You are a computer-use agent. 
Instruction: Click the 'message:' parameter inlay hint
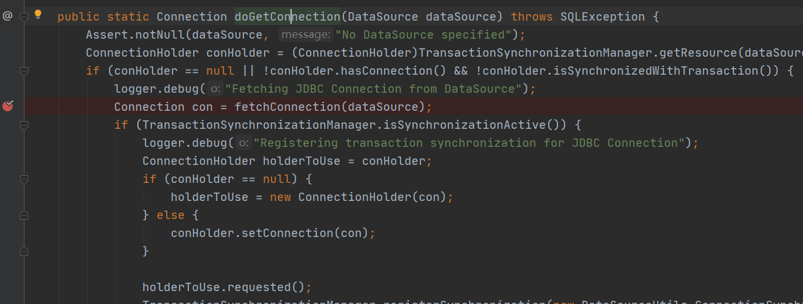coord(306,35)
